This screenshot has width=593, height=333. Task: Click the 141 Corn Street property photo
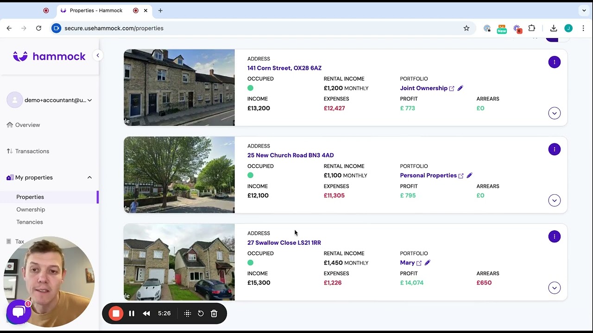[179, 87]
